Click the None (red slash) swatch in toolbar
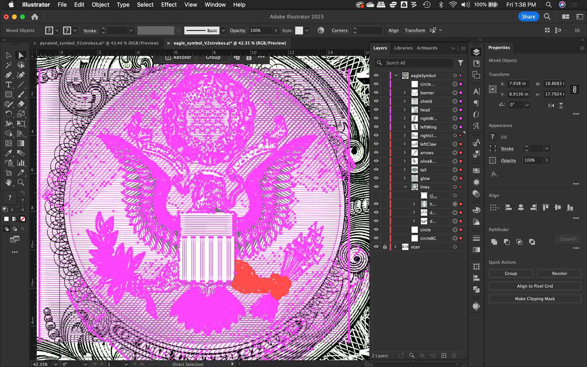587x367 pixels. click(x=23, y=219)
